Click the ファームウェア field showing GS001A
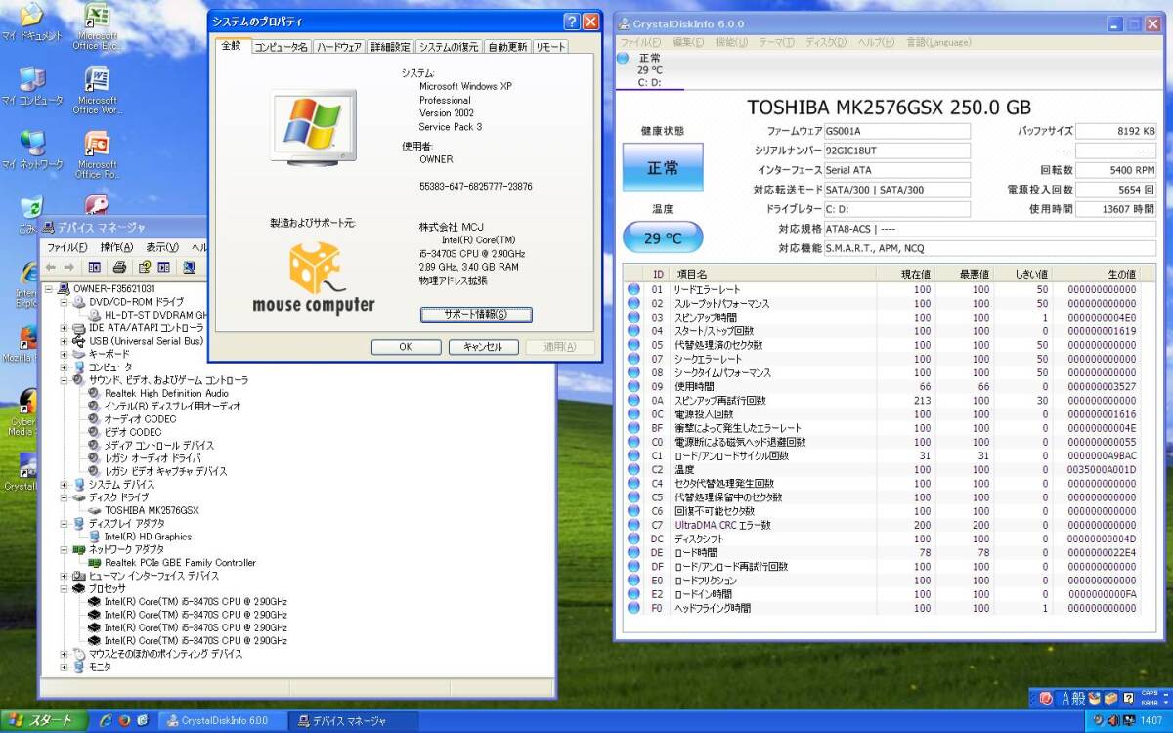The image size is (1173, 733). (x=896, y=131)
